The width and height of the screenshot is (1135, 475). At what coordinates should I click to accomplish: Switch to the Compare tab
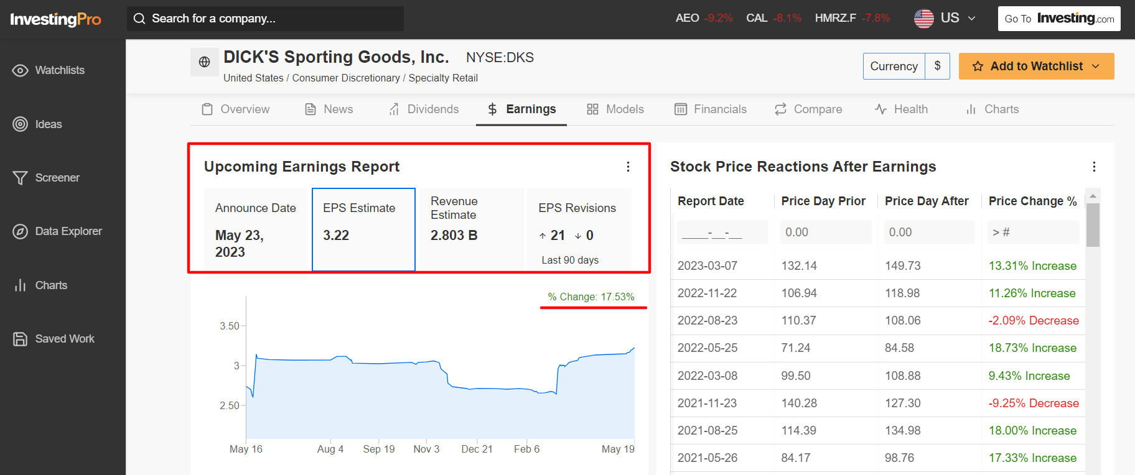tap(808, 109)
